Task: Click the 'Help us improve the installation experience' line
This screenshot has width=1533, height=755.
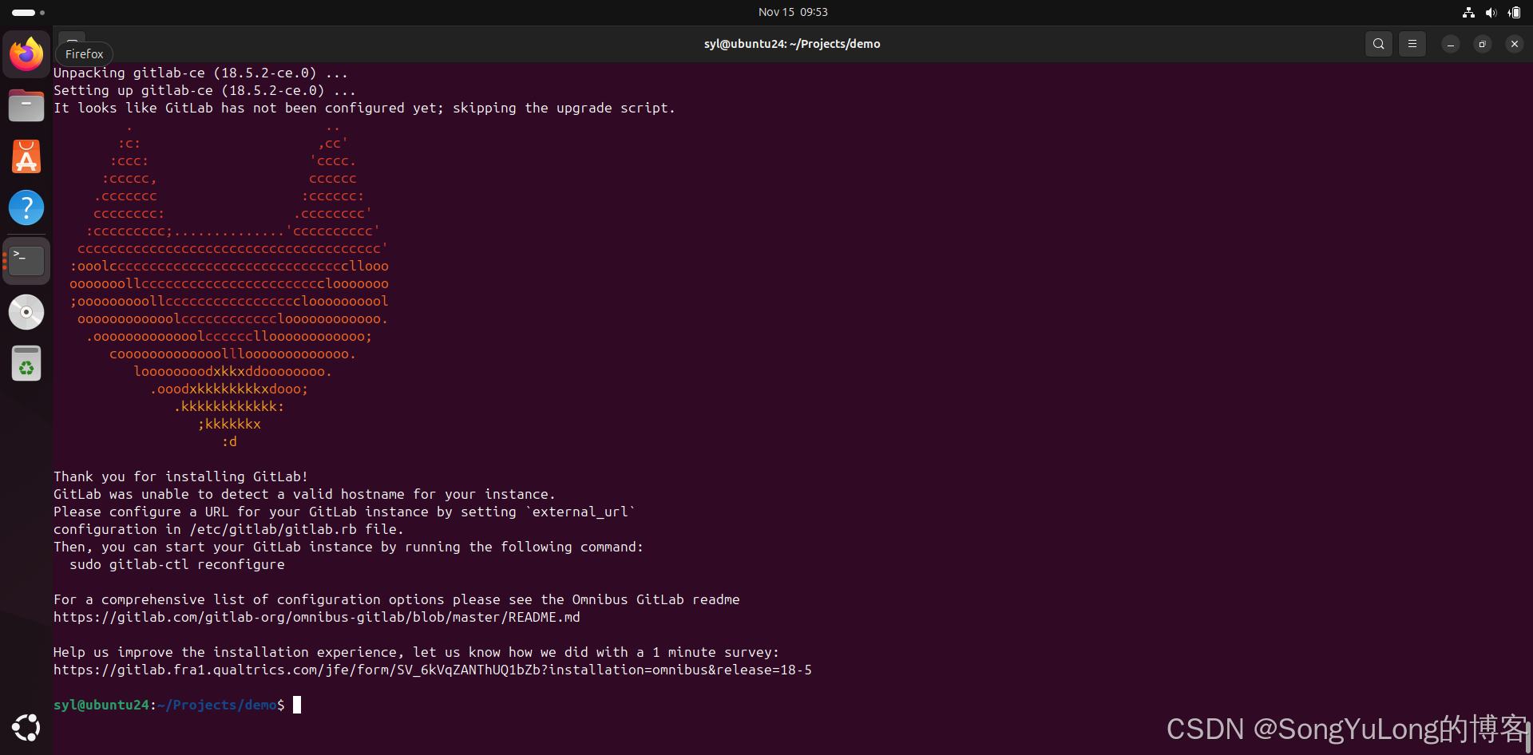Action: [x=417, y=652]
